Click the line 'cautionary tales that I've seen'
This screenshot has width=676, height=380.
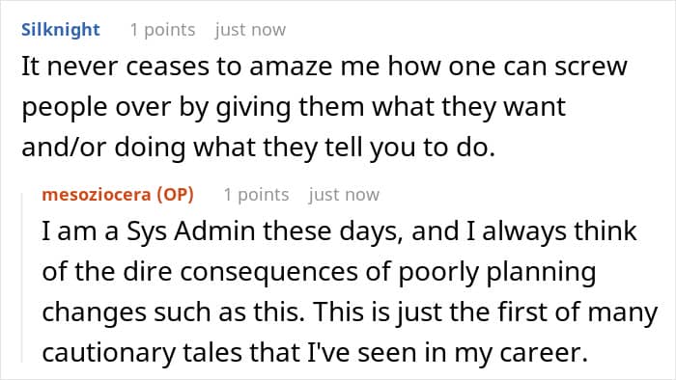(x=315, y=353)
